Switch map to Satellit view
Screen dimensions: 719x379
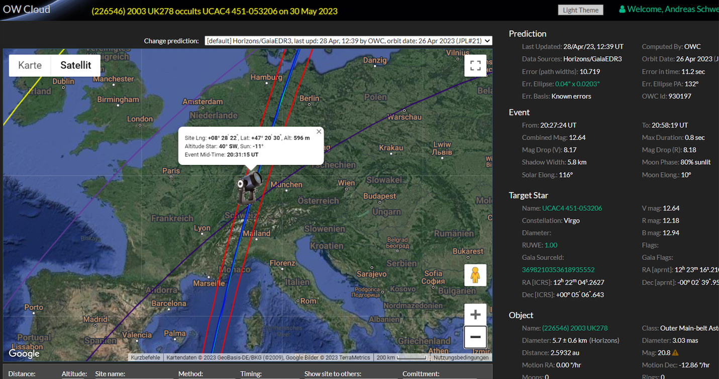click(x=76, y=65)
